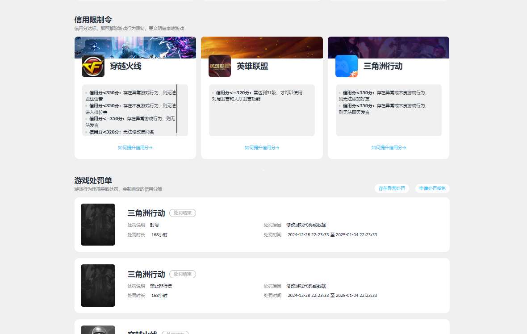Image resolution: width=527 pixels, height=334 pixels.
Task: Click the 申请处罚减免 button
Action: click(x=431, y=188)
